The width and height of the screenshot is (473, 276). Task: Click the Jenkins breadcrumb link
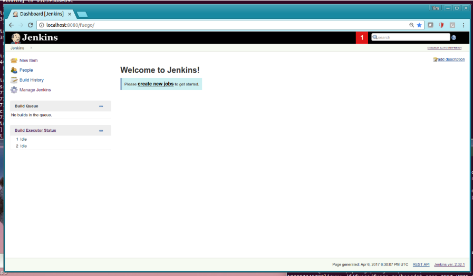click(x=17, y=48)
